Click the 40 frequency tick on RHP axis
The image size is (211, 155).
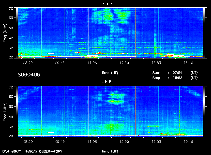[x=11, y=38]
